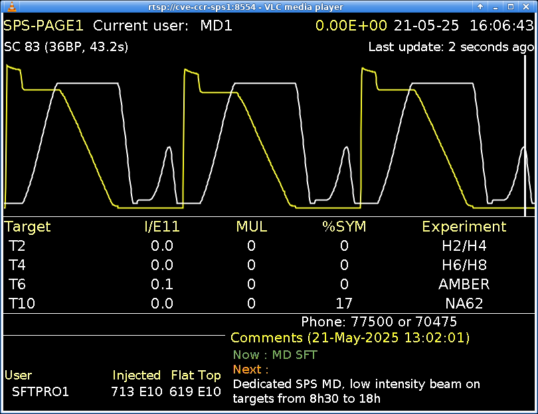Click the shade window up-arrow button
This screenshot has width=538, height=414.
coord(480,7)
